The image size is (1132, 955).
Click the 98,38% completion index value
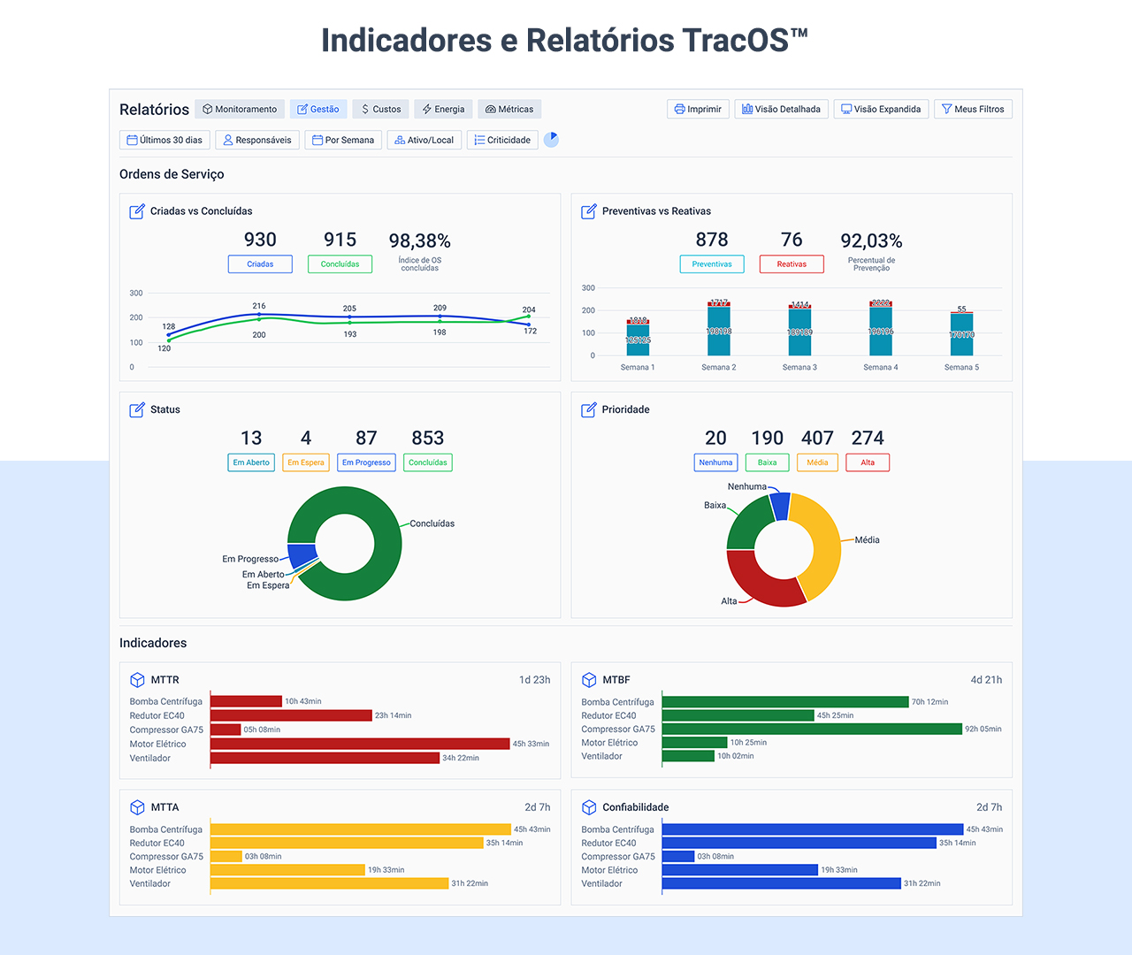coord(419,241)
